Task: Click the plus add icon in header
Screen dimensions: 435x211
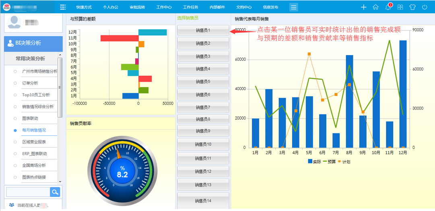Action: click(363, 7)
